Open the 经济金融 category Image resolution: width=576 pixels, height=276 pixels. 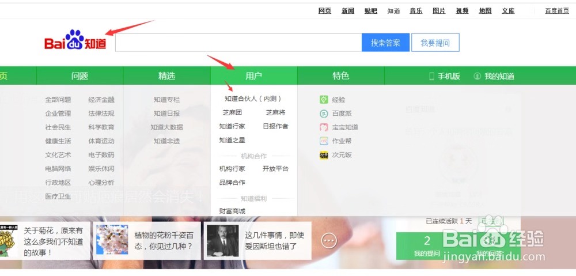coord(101,100)
